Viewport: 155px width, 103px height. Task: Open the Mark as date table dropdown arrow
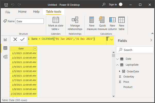[x=58, y=29]
